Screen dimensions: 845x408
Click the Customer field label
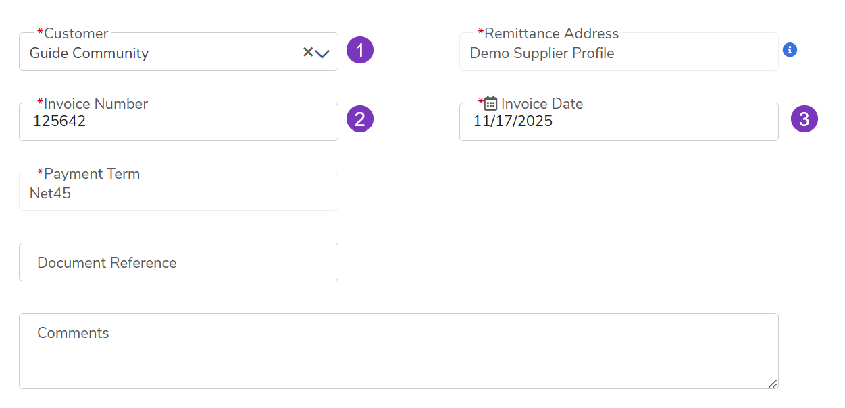coord(76,34)
